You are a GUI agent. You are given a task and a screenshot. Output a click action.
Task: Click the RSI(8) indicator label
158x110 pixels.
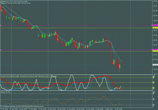pos(6,92)
